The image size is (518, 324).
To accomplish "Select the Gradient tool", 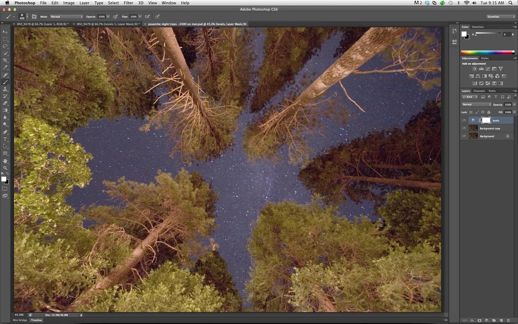I will [5, 110].
